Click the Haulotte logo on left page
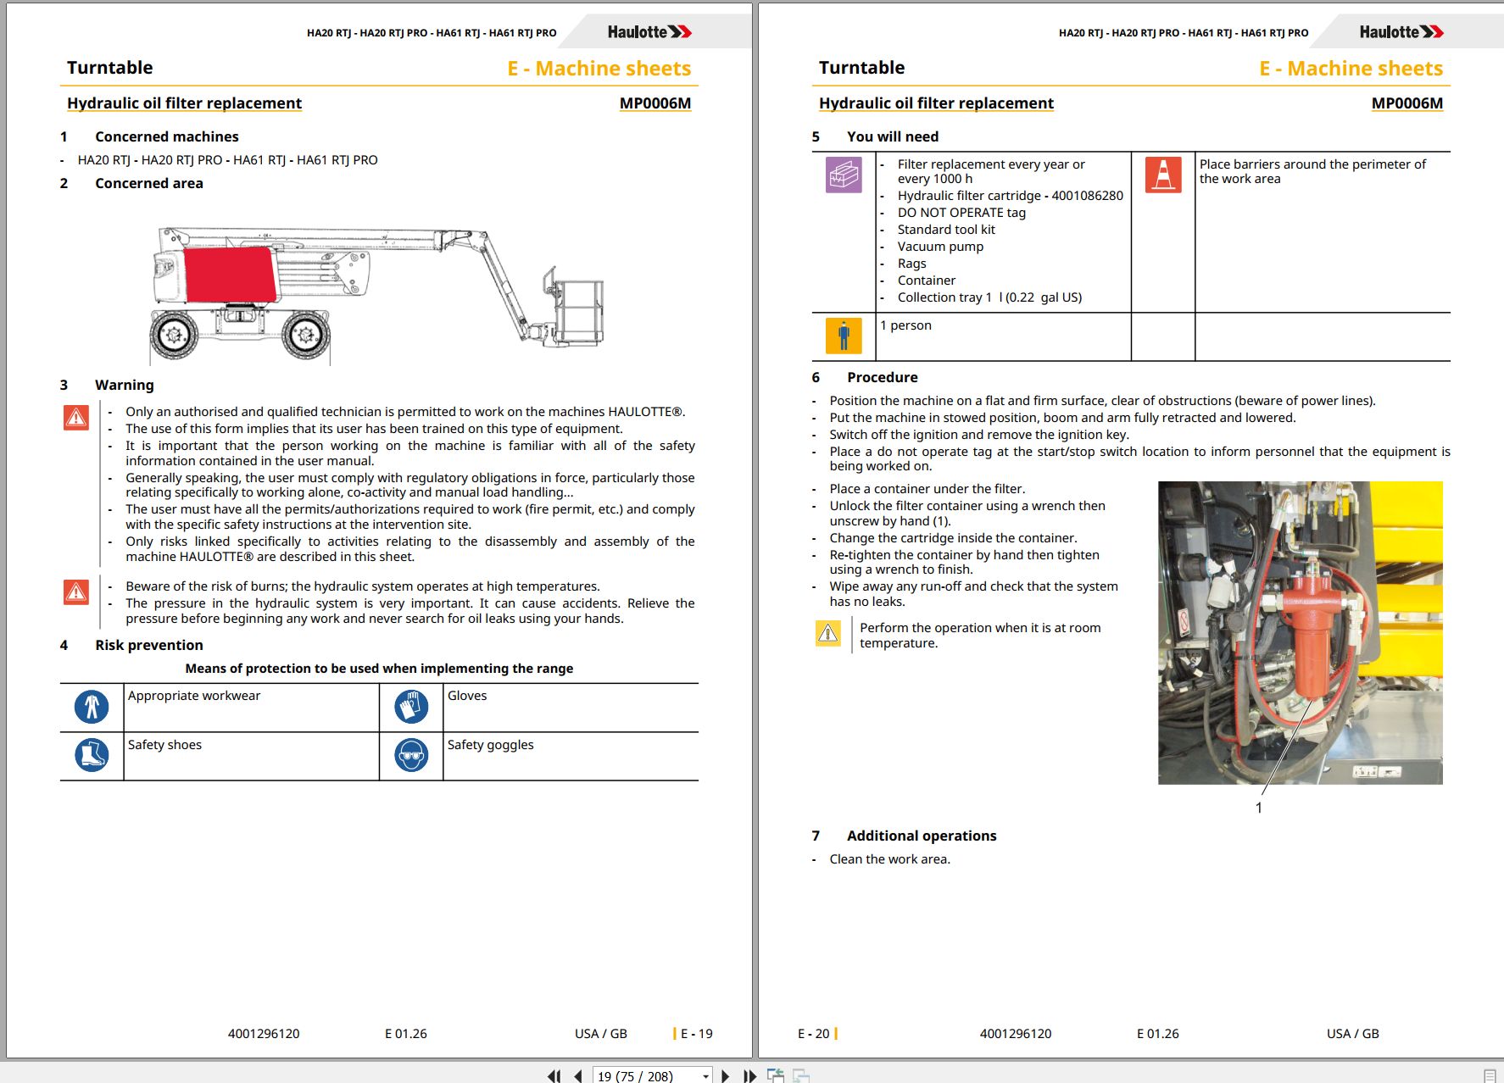The height and width of the screenshot is (1083, 1504). [x=649, y=32]
